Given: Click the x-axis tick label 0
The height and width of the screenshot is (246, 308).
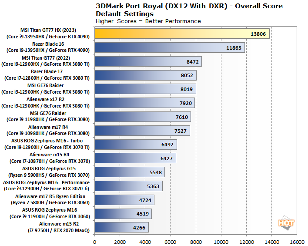Looking at the screenshot, I should point(94,242).
